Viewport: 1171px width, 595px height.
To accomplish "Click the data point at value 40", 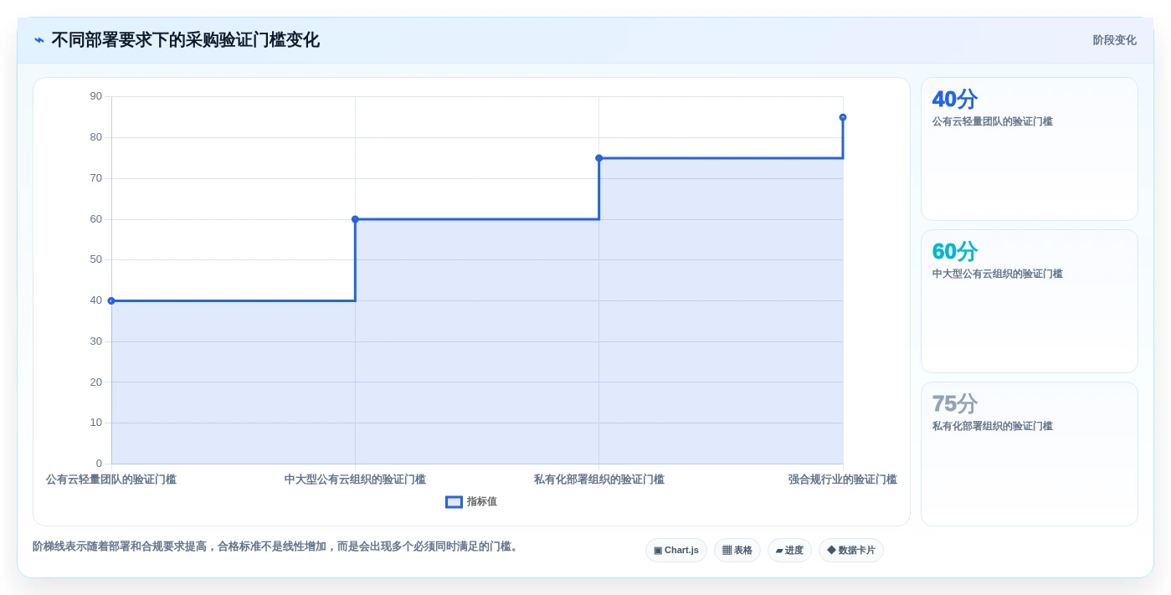I will point(111,300).
